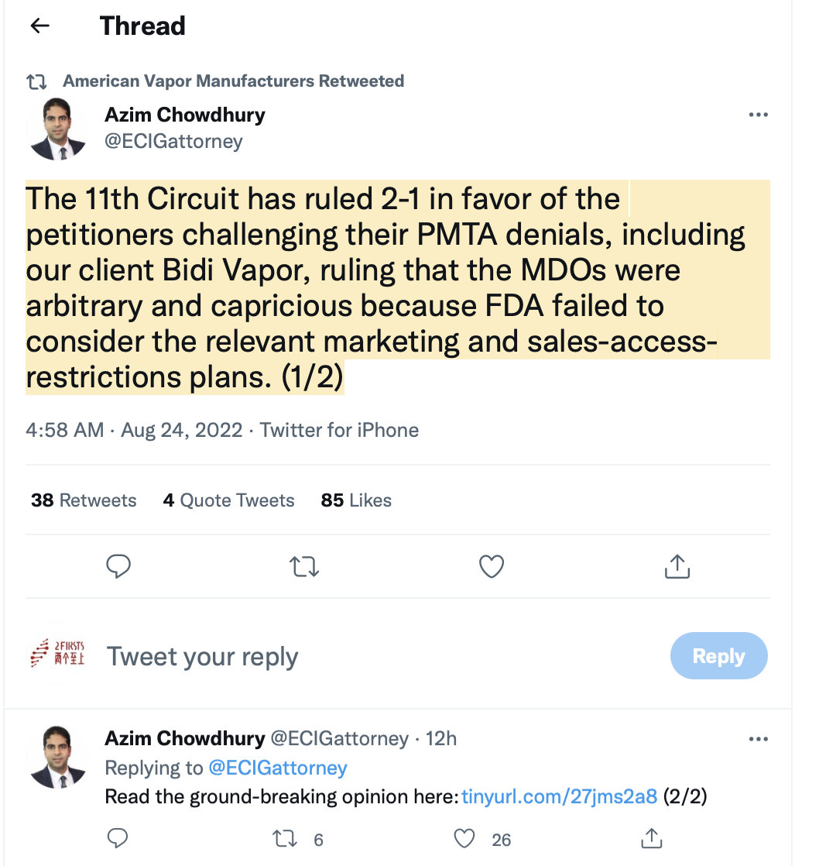View the 38 Retweets list
Screen dimensions: 819x866
(84, 500)
